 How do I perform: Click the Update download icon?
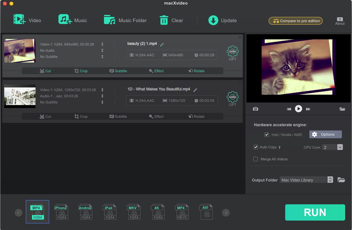tap(213, 20)
